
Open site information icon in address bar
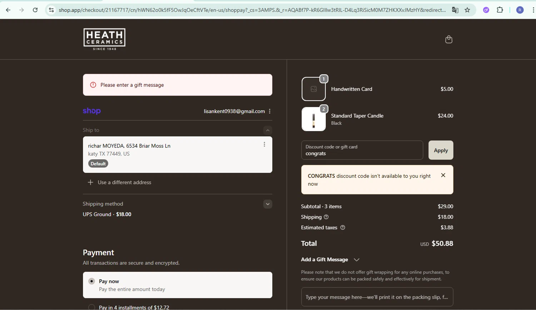coord(51,10)
